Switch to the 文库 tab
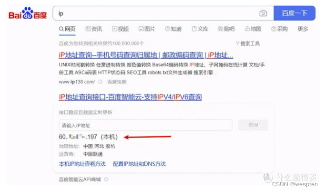 [200, 29]
